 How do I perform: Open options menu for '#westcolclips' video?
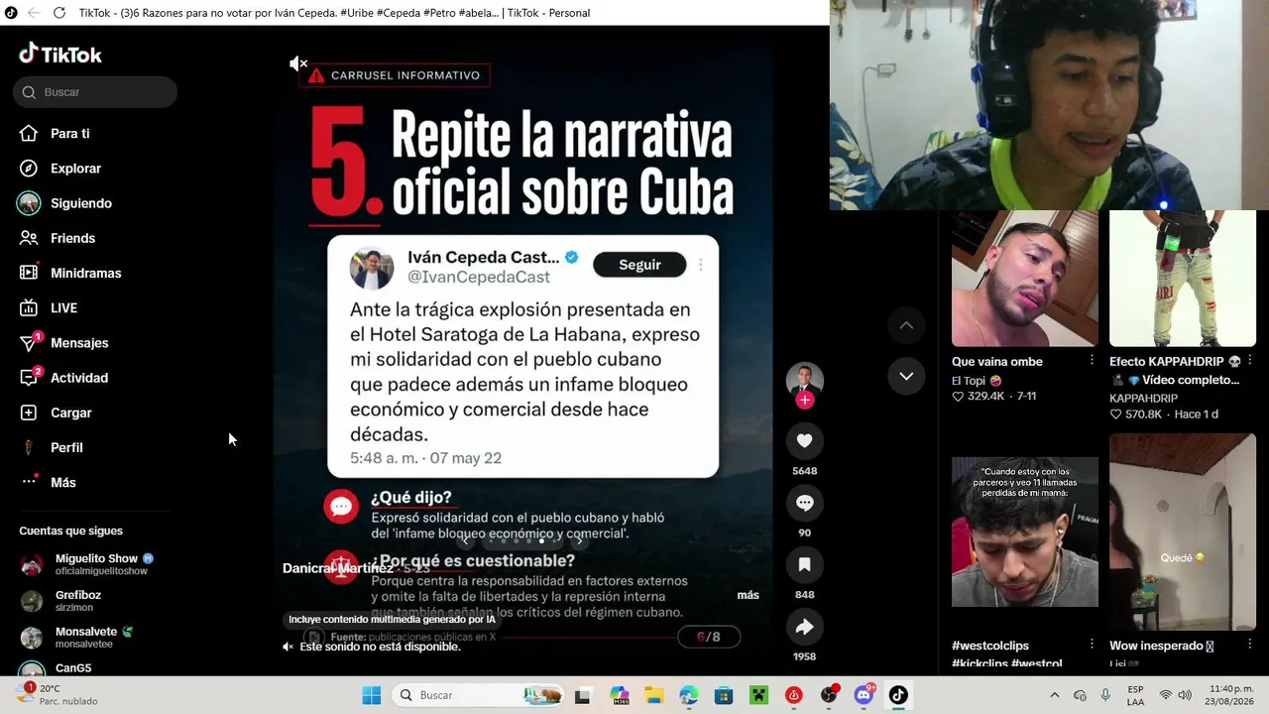[1092, 646]
